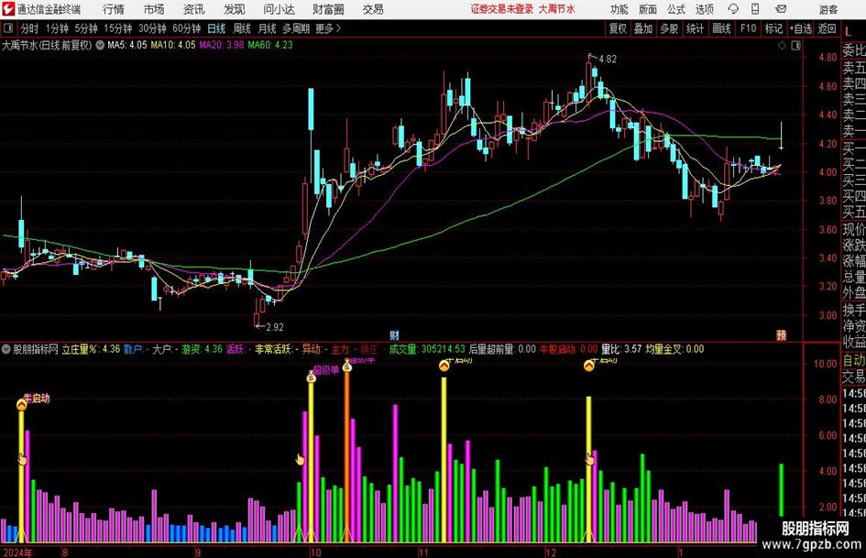
Task: Click 成交量: 305214.53 readout
Action: pos(427,349)
